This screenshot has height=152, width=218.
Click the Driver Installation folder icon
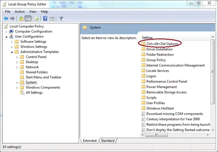coord(143,49)
